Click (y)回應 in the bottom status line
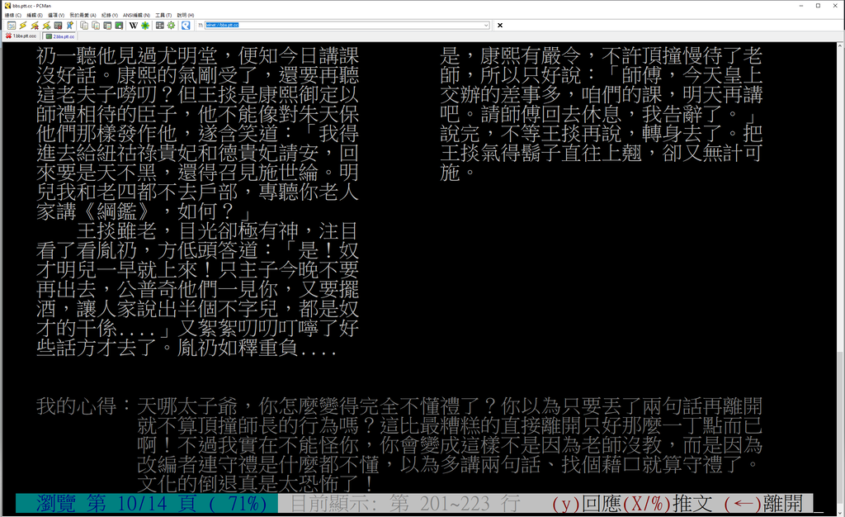The image size is (845, 517). [x=587, y=504]
